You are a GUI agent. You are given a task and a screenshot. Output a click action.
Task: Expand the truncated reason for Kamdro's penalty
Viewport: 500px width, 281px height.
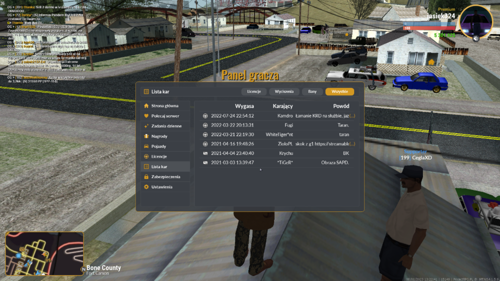(352, 116)
